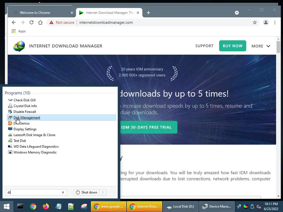Launch DiskGenius from results
283x212 pixels.
[22, 123]
